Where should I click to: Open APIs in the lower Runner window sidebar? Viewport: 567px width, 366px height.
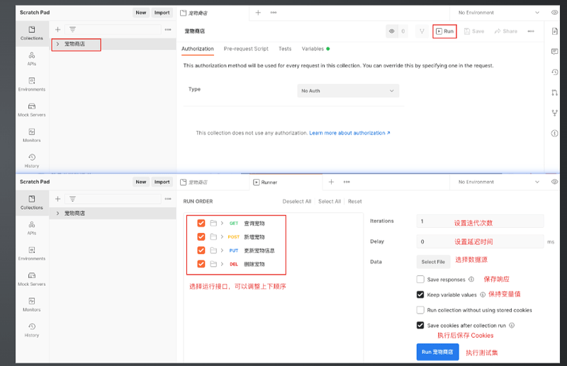click(x=32, y=229)
